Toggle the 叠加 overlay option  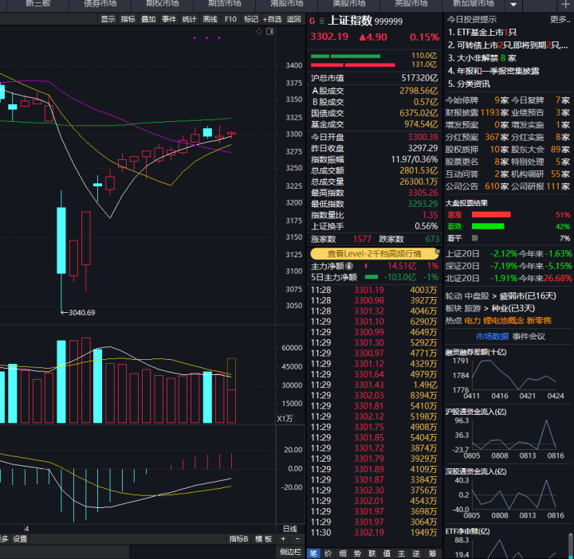148,19
